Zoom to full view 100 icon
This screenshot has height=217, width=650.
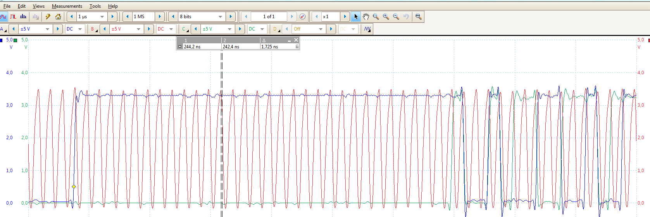tap(419, 17)
